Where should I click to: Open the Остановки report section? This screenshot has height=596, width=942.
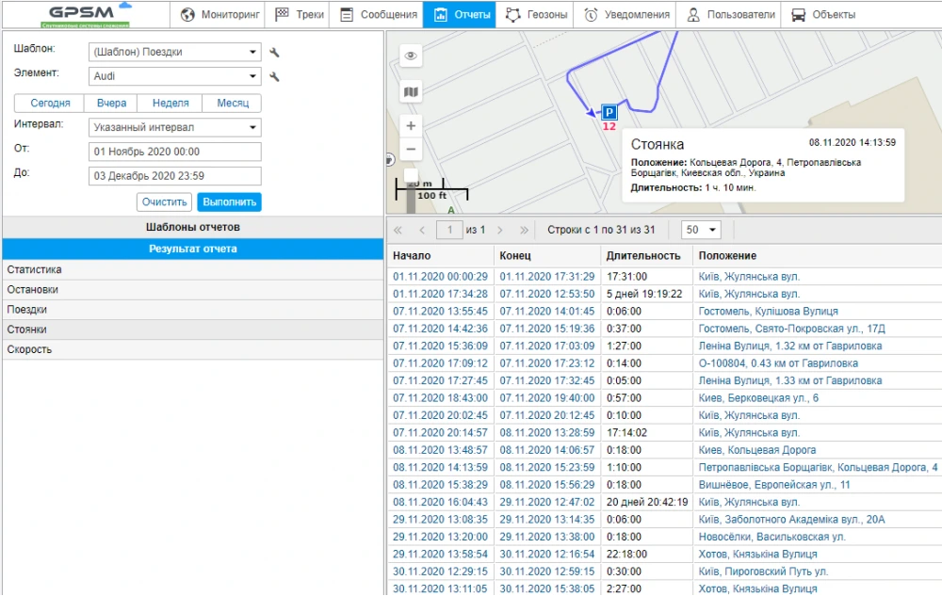(192, 290)
